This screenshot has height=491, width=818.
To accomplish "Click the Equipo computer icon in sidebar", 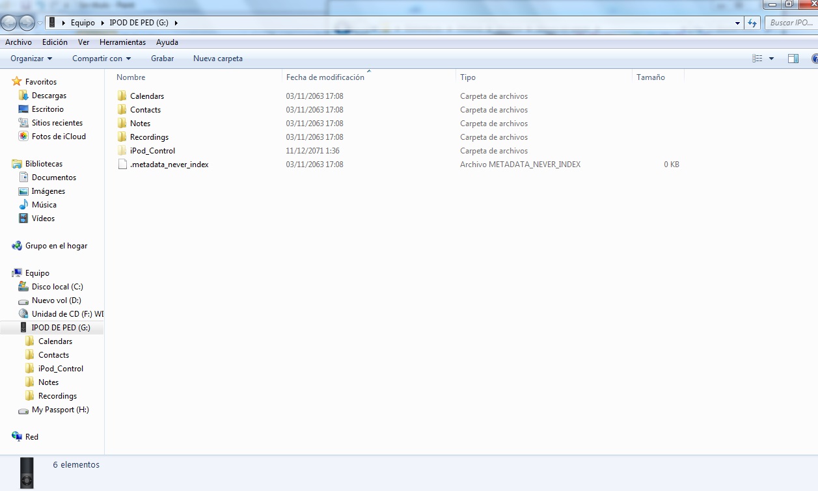I will (17, 273).
